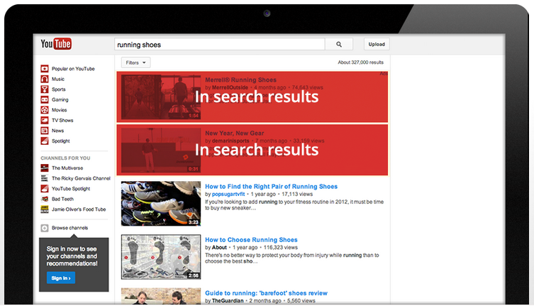Viewport: 534px width, 306px height.
Task: Click the Browse channels plus icon
Action: [x=45, y=228]
